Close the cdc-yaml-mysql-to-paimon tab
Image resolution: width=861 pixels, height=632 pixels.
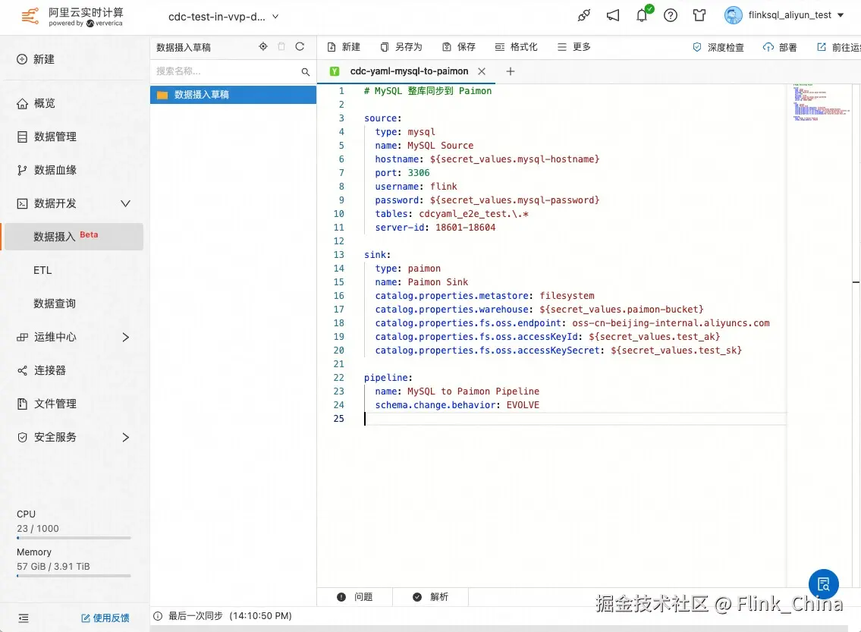pyautogui.click(x=482, y=71)
